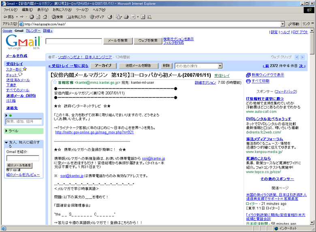This screenshot has width=316, height=232.
Task: Show next web clip arrow
Action: [x=302, y=57]
